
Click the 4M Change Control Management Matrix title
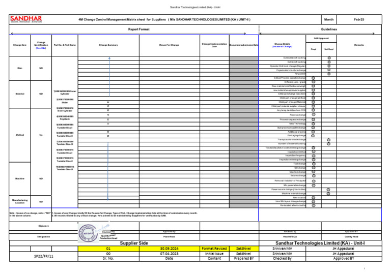coord(164,19)
